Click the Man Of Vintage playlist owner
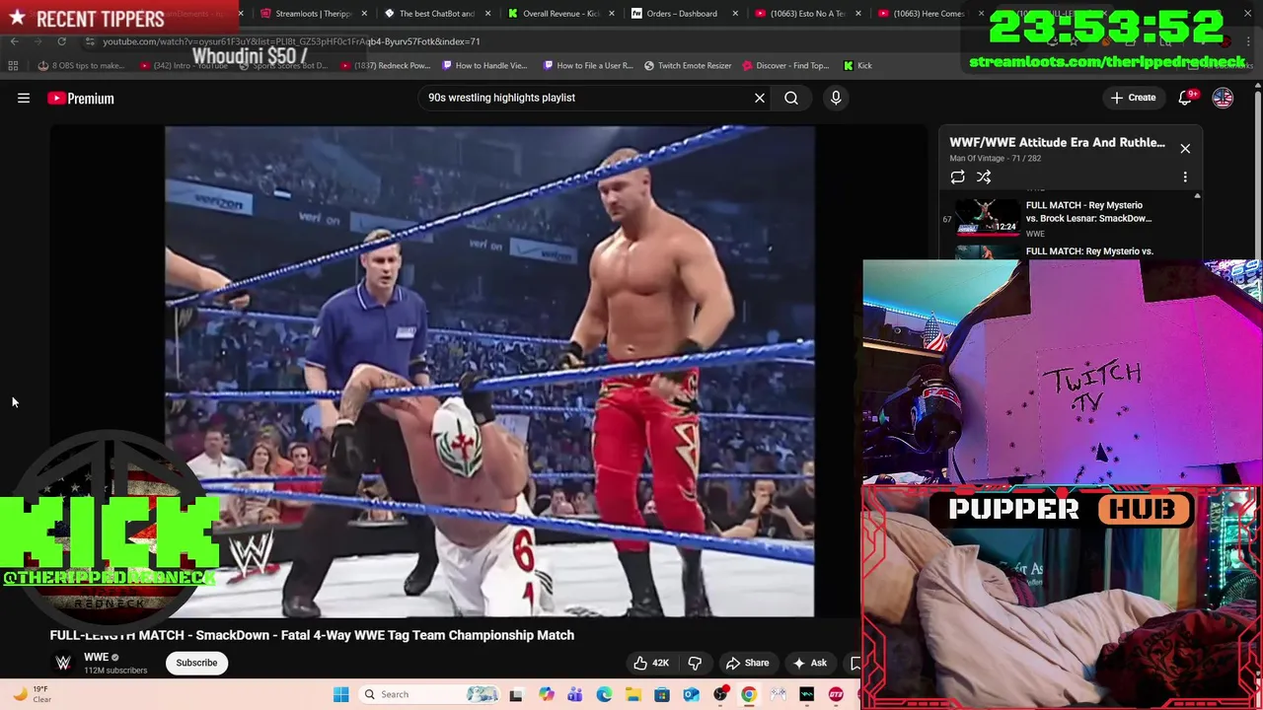The image size is (1263, 710). click(977, 158)
